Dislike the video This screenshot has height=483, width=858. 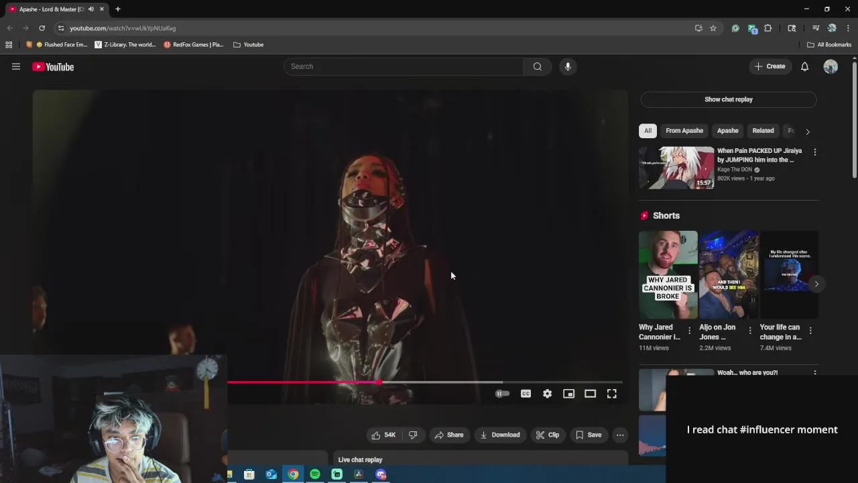tap(413, 435)
